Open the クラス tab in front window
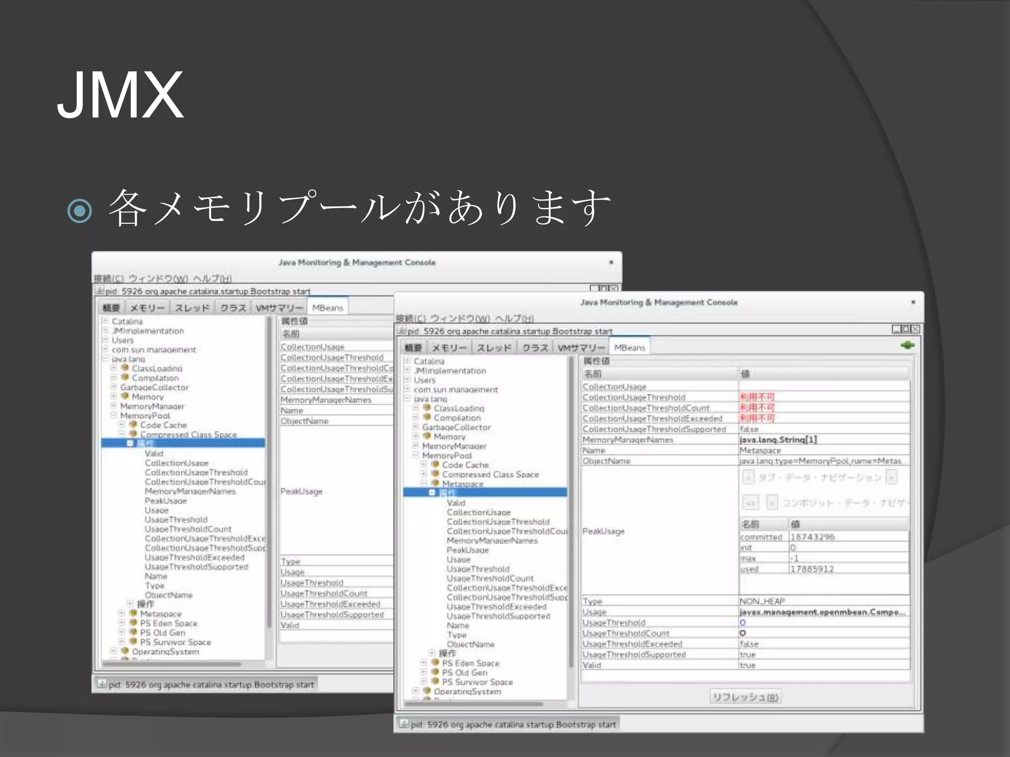Screen dimensions: 1010x757 pyautogui.click(x=535, y=347)
